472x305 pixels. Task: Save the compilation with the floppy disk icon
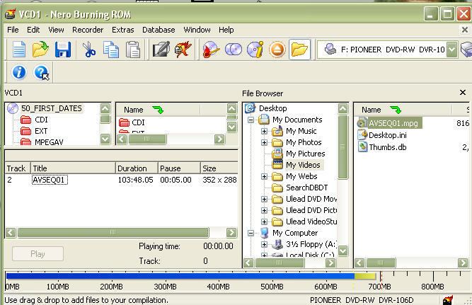pyautogui.click(x=63, y=50)
